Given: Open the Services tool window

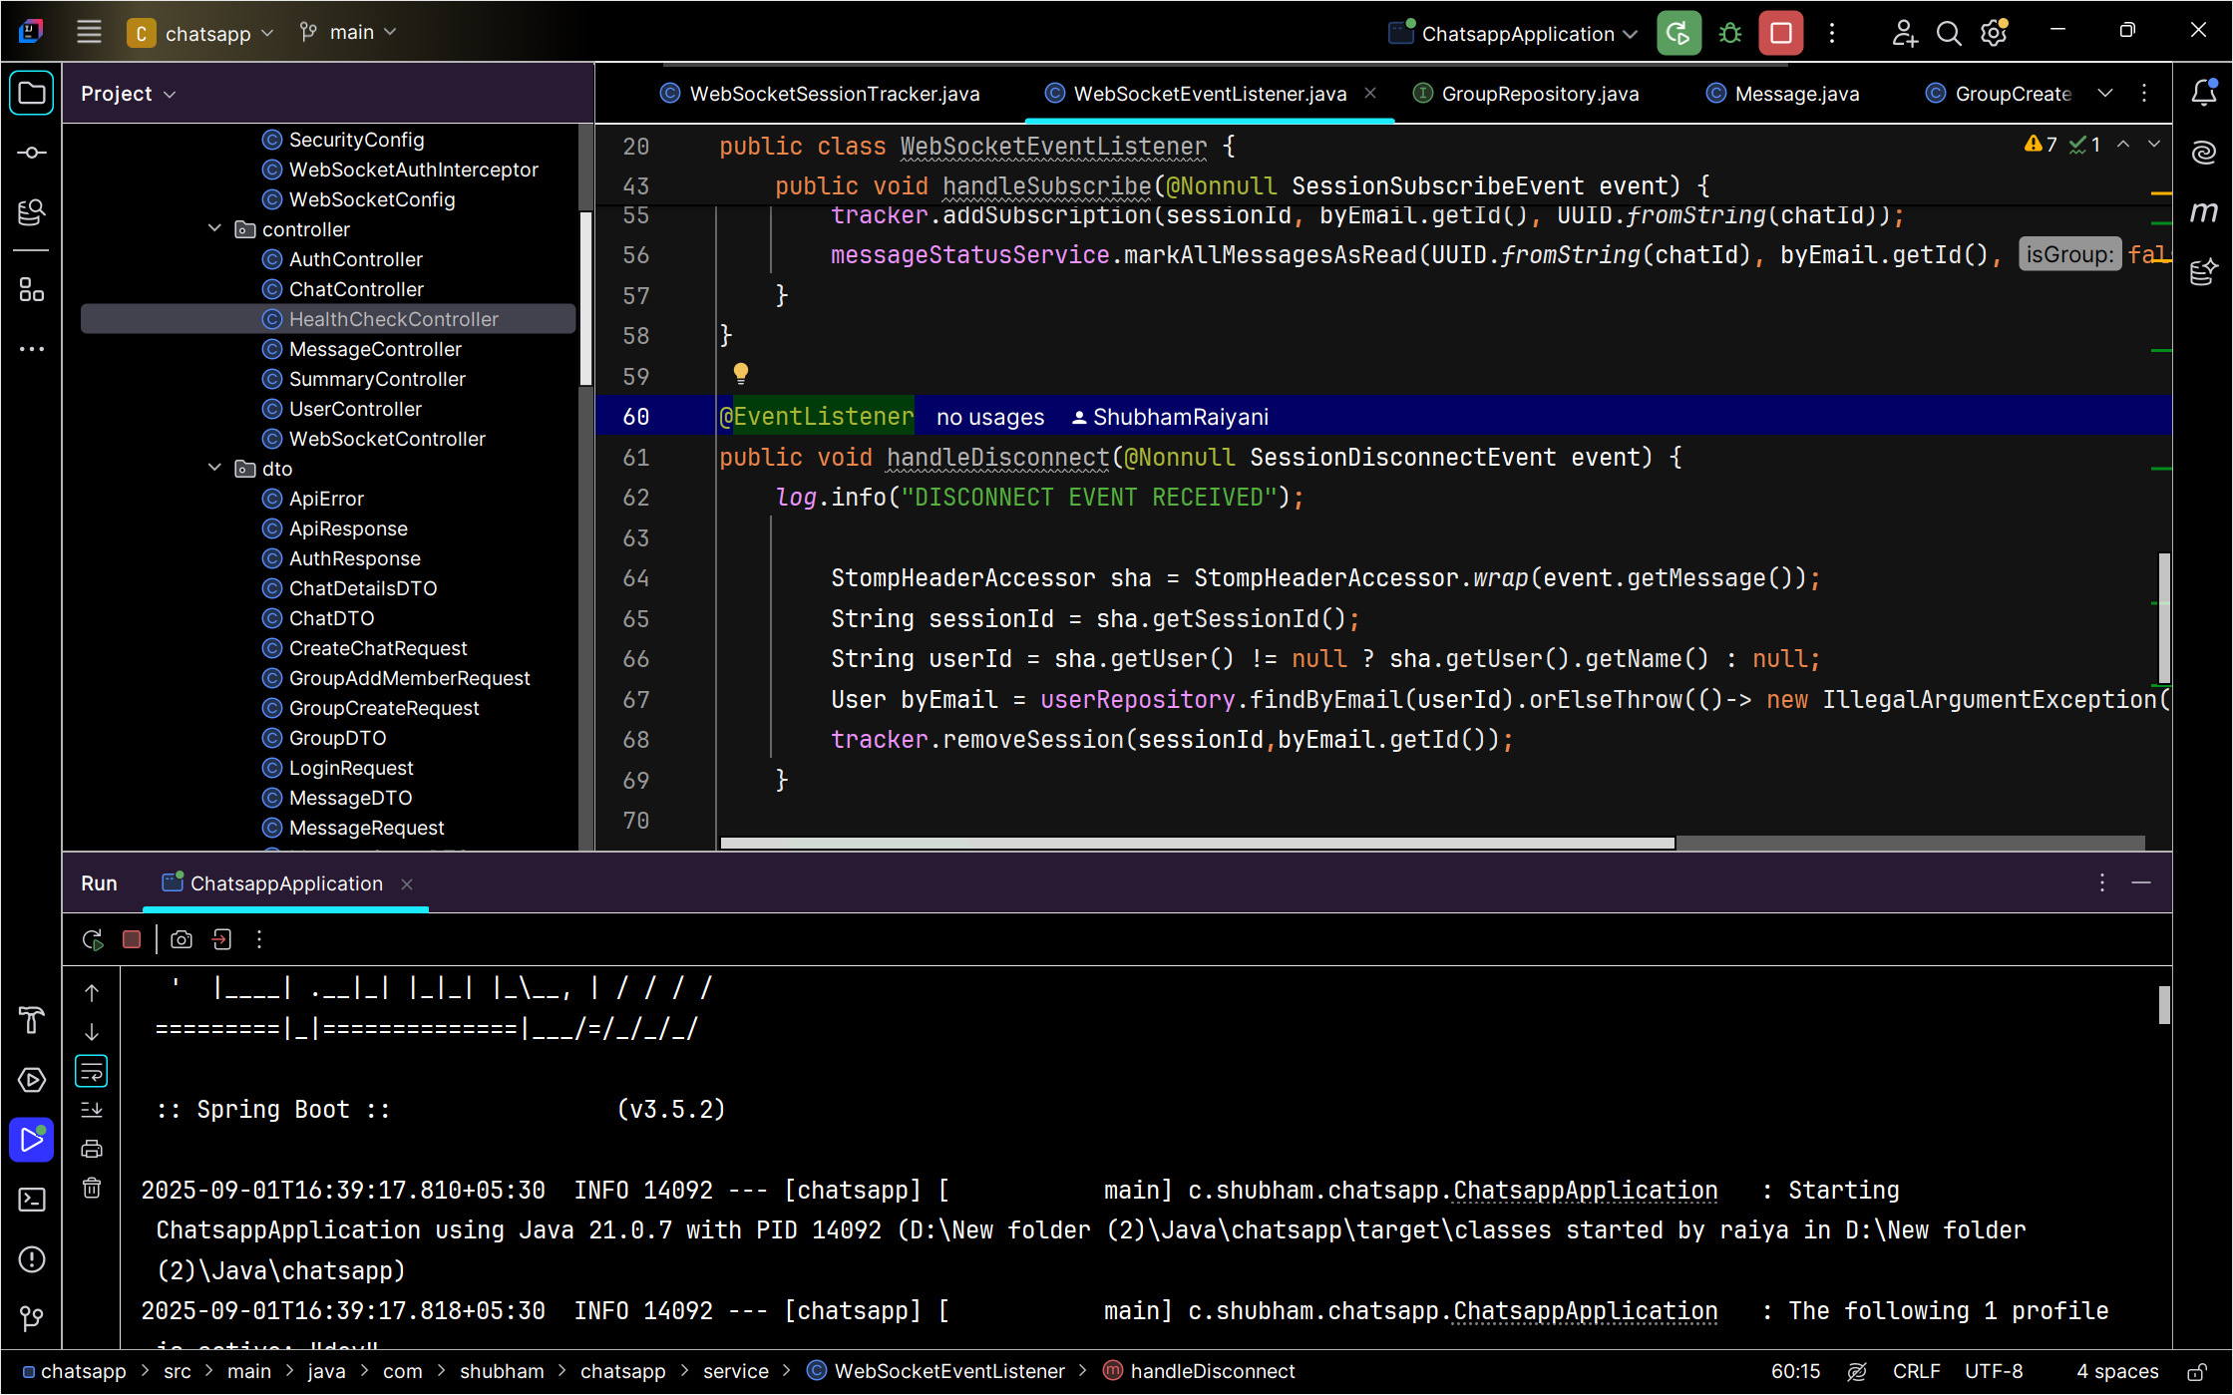Looking at the screenshot, I should [32, 1080].
